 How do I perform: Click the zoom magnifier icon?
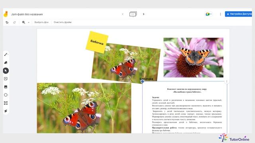[x=24, y=22]
